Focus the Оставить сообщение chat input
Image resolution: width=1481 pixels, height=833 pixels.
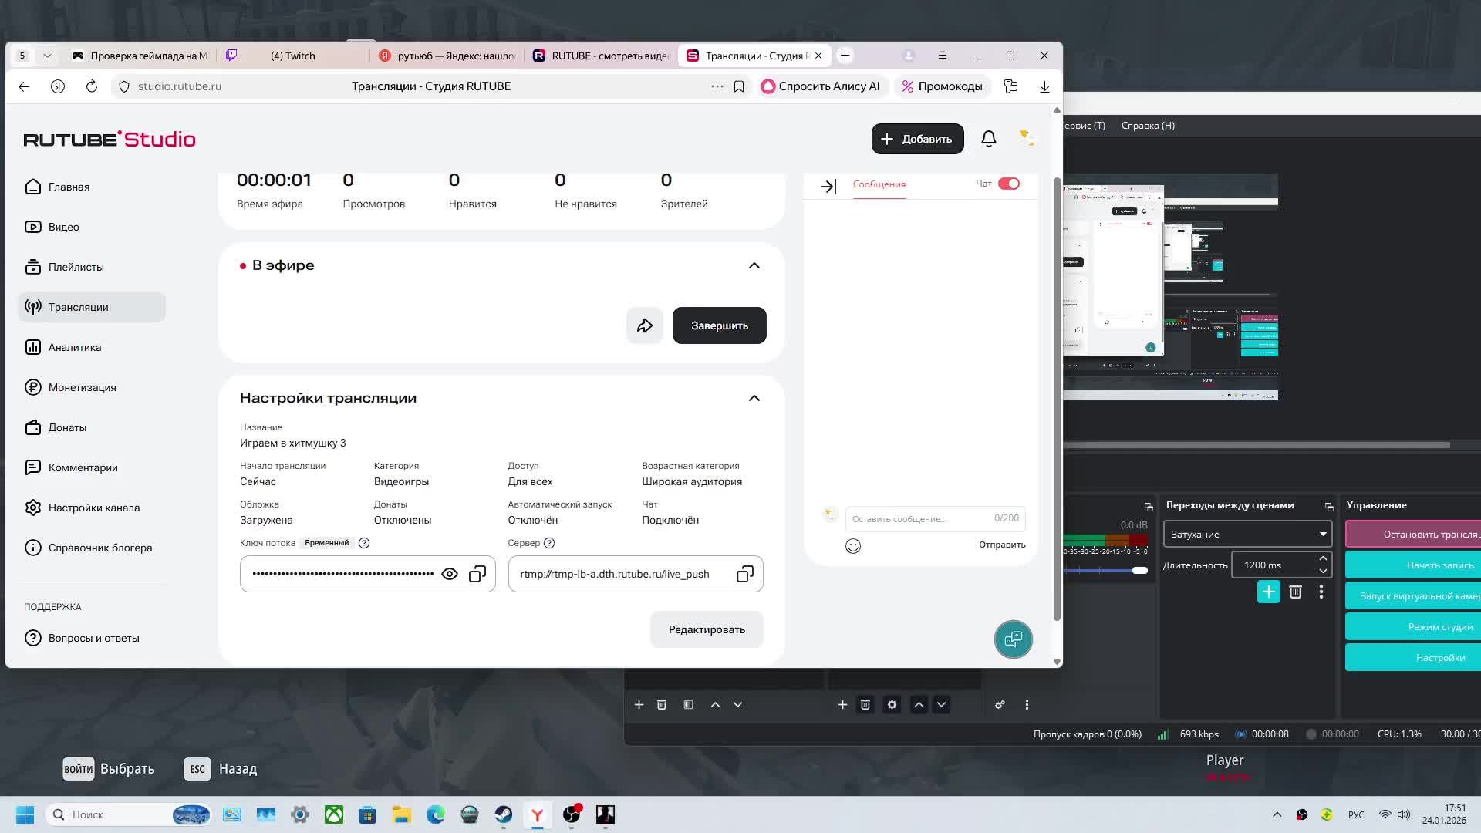(x=935, y=518)
